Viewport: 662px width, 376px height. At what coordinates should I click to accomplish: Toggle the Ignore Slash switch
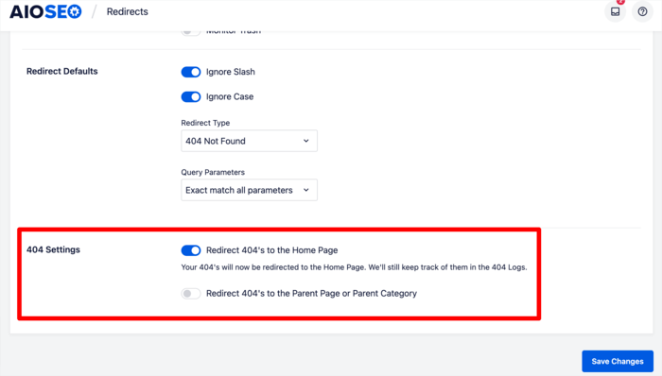(x=191, y=72)
